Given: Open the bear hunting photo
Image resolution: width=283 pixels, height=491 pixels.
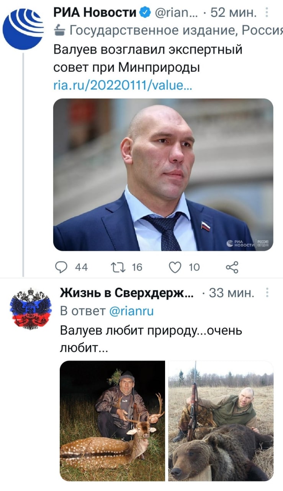Looking at the screenshot, I should click(x=221, y=421).
